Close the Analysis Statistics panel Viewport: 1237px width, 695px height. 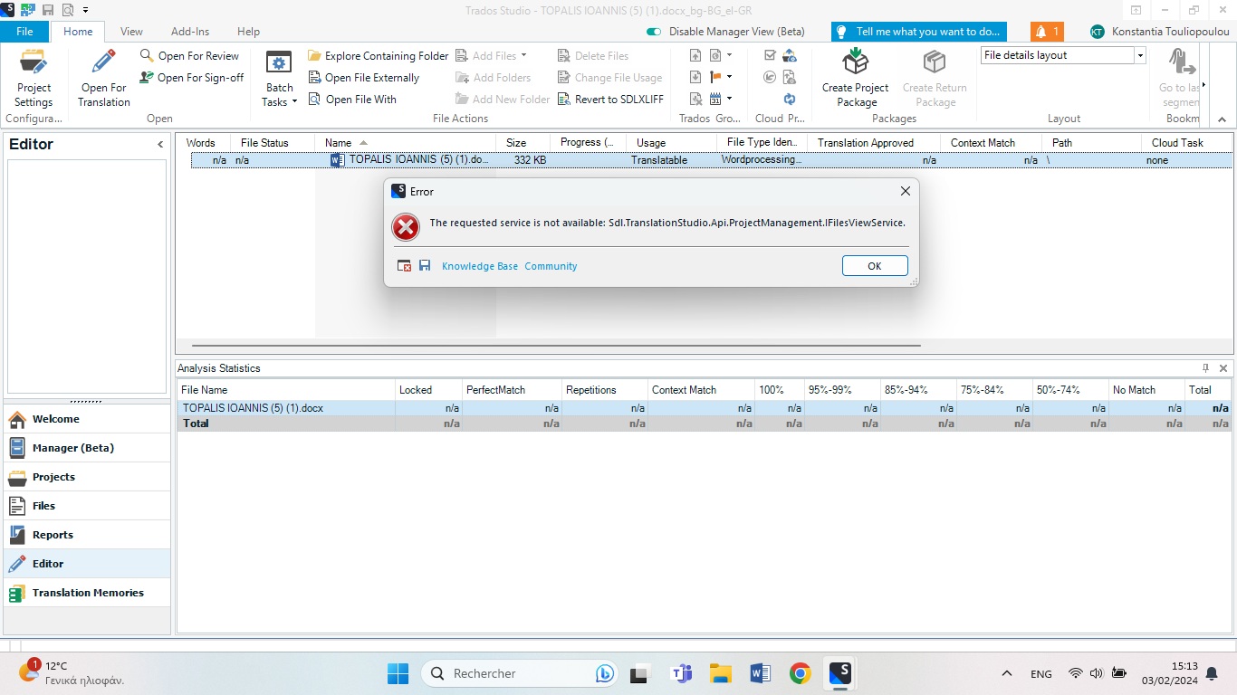pyautogui.click(x=1223, y=368)
